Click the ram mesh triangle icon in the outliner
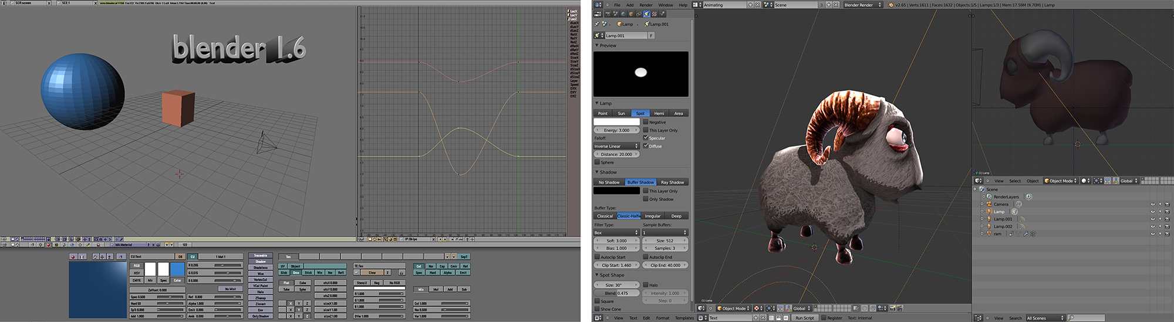Screen dimensions: 1174x322 989,233
